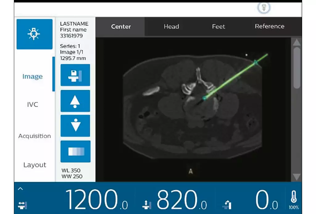Switch to the Center tab

(120, 26)
